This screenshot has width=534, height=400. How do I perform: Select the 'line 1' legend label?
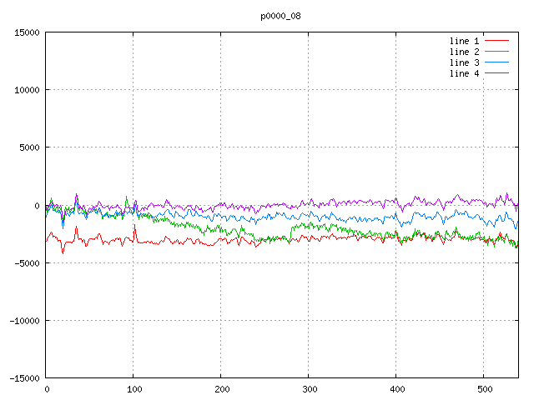tap(465, 41)
